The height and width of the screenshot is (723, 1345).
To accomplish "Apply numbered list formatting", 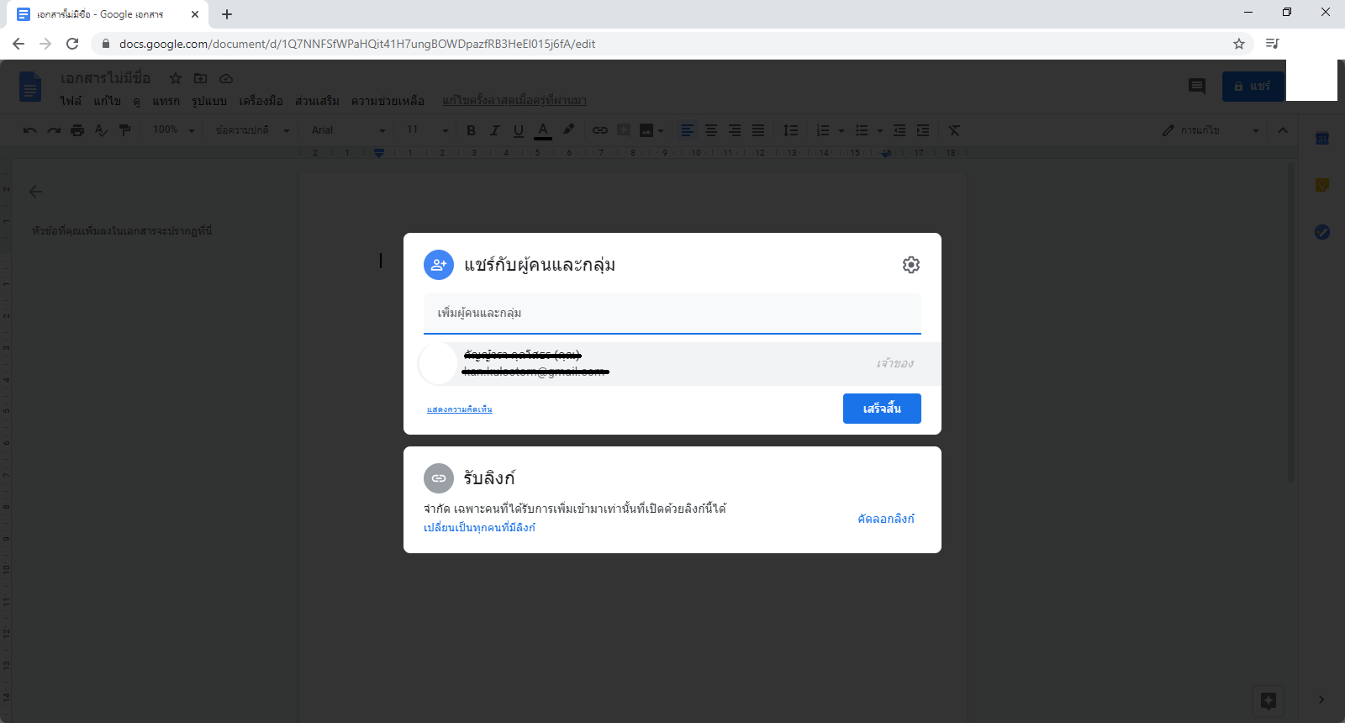I will 823,130.
